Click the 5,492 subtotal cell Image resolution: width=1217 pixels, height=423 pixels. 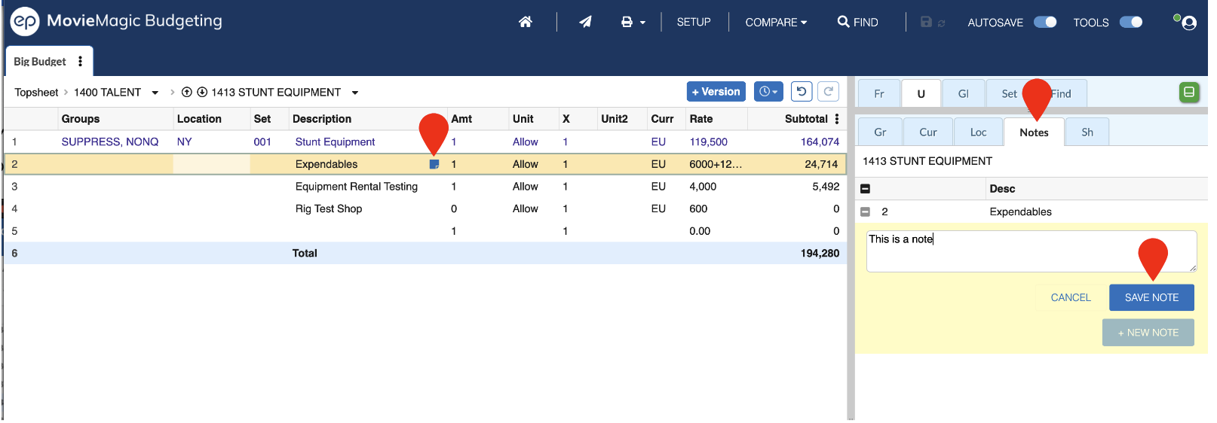click(x=826, y=187)
